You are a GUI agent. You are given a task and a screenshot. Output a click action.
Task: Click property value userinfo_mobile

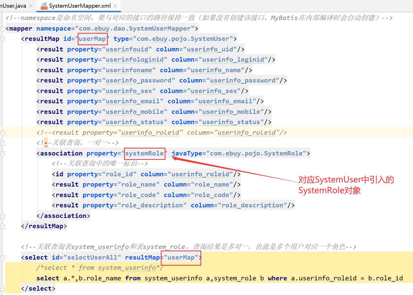(135, 112)
